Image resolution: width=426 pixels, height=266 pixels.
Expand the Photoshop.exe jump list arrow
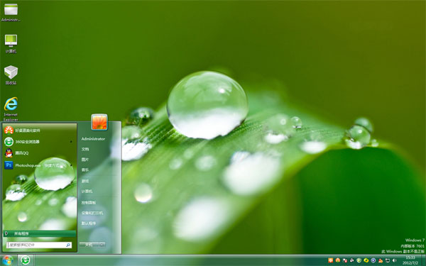point(72,165)
